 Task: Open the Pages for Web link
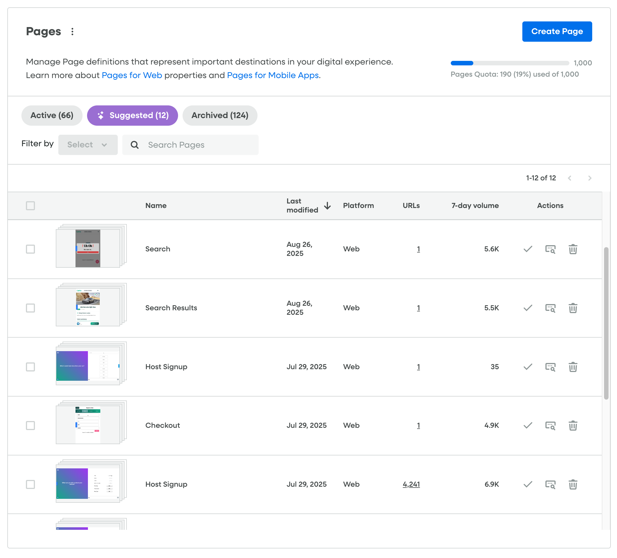point(132,75)
